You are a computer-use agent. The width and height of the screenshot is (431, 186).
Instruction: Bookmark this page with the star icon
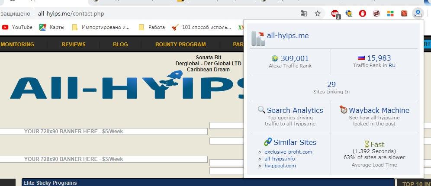[x=318, y=13]
